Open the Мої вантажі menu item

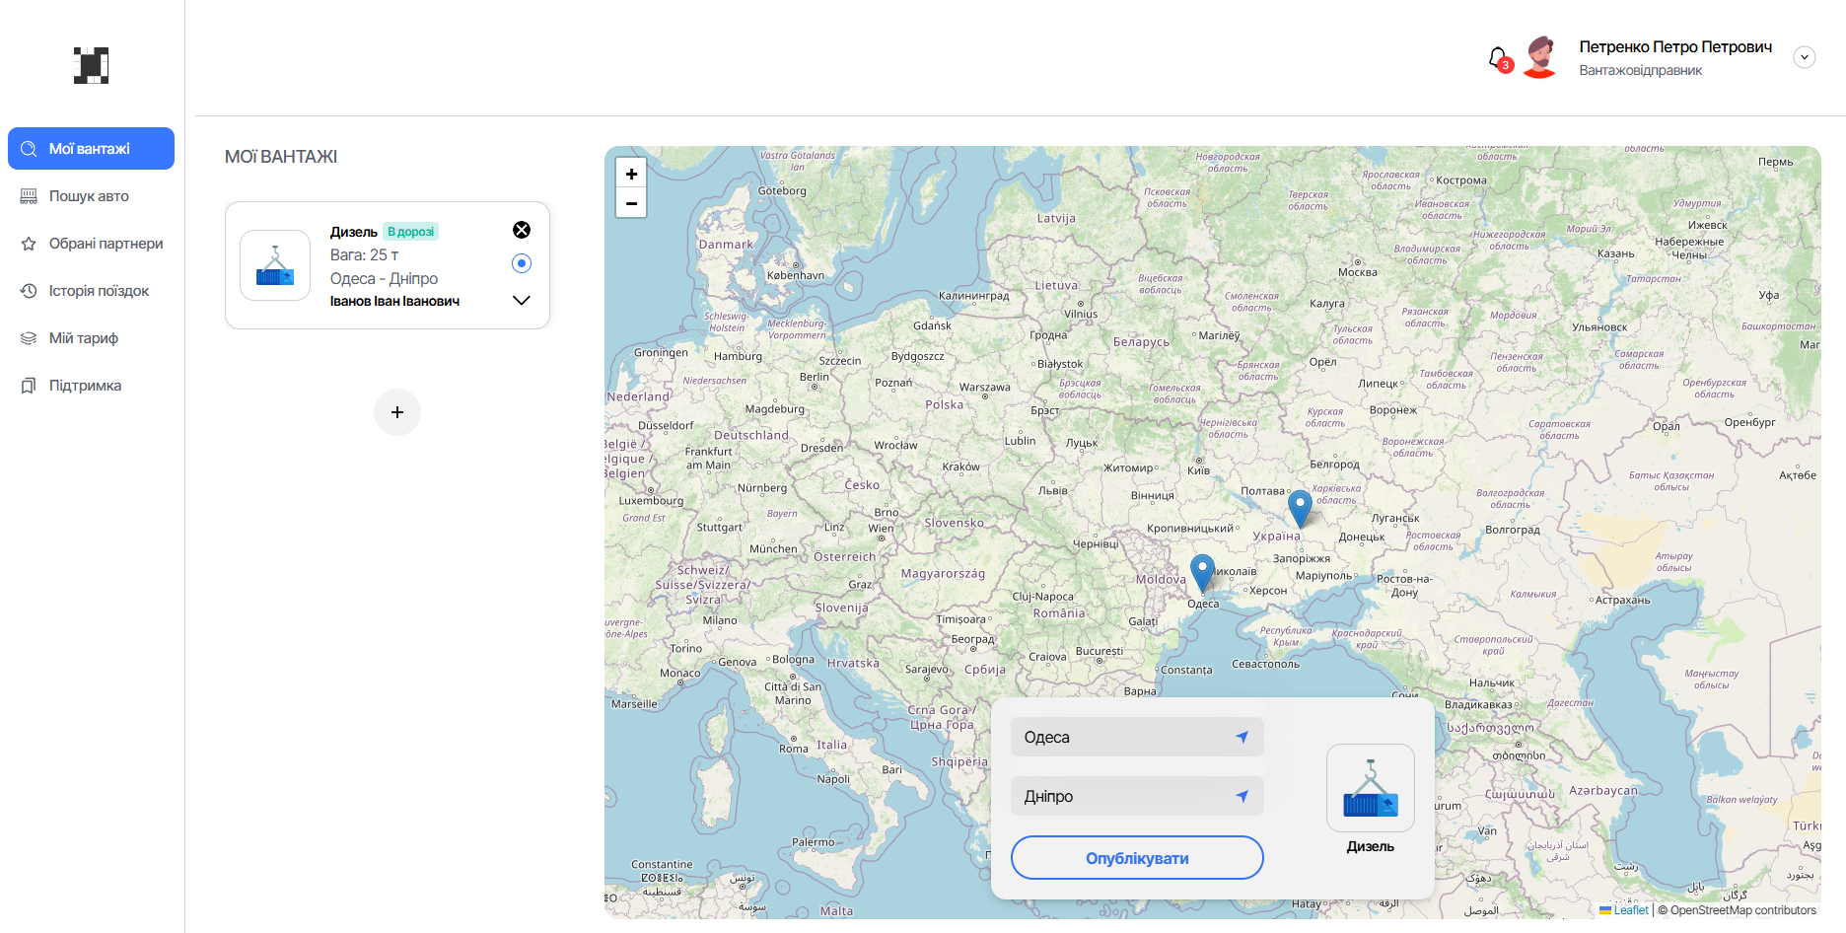click(x=91, y=149)
